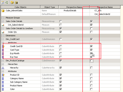Click the bar chart icon beside Order Qty
The width and height of the screenshot is (123, 92).
tap(3, 32)
